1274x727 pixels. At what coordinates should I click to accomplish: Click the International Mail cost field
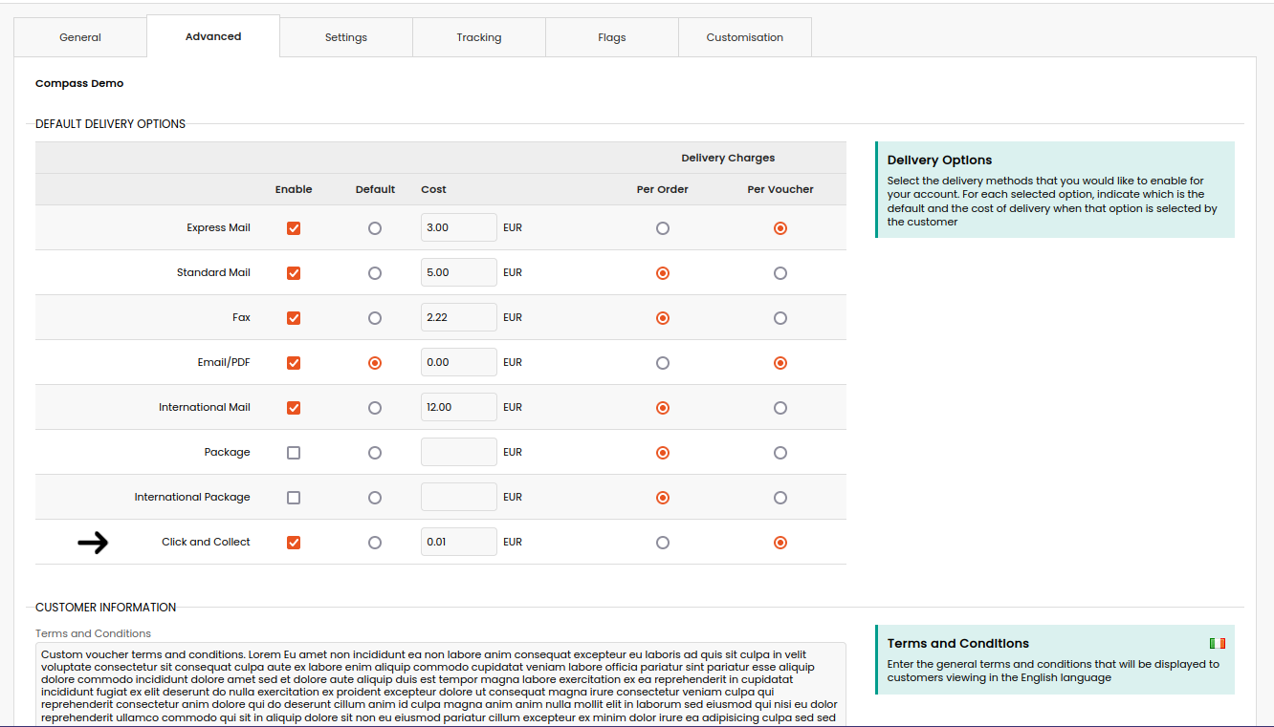coord(459,408)
